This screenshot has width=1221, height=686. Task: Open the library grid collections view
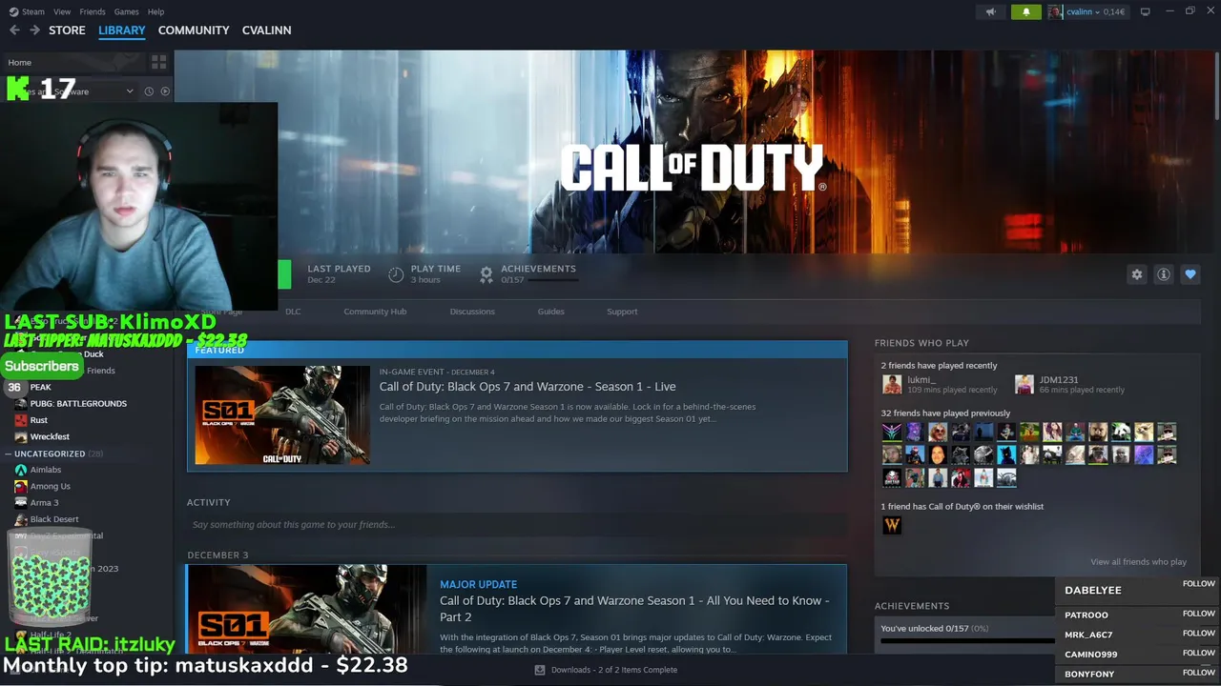tap(158, 62)
